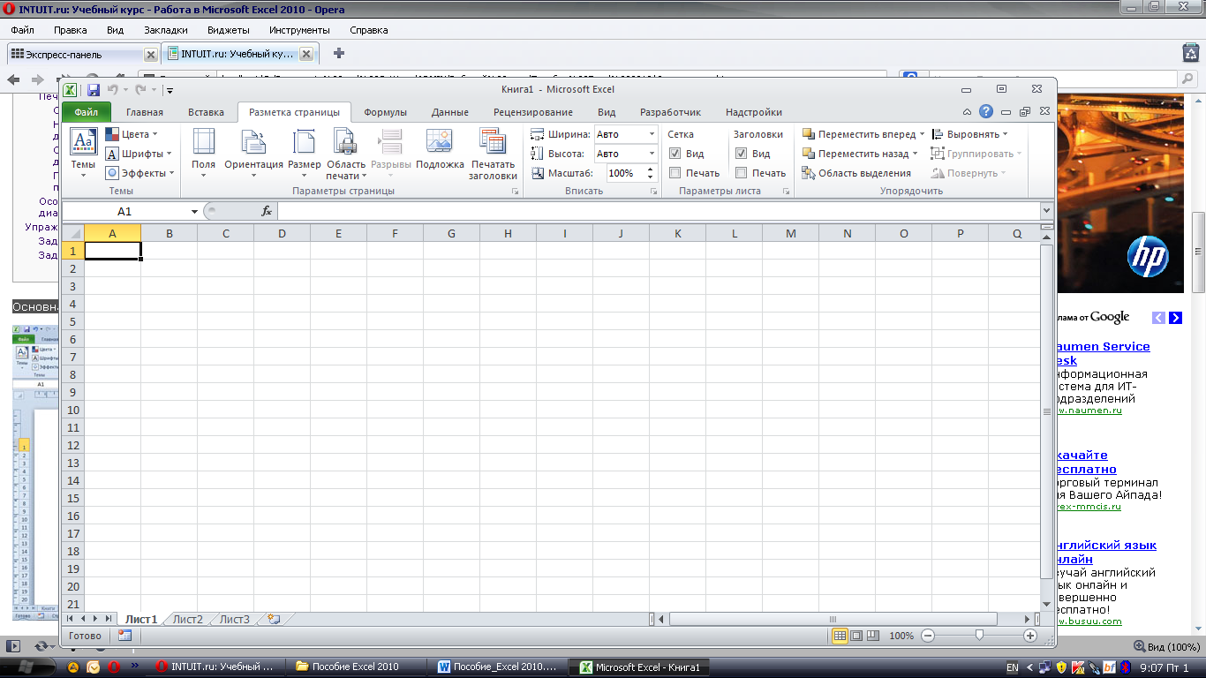Open Пособие Excel 2010 taskbar folder
1206x678 pixels.
click(x=356, y=667)
